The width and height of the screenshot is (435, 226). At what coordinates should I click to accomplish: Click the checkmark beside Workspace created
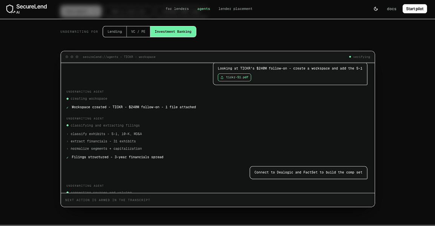tap(67, 107)
